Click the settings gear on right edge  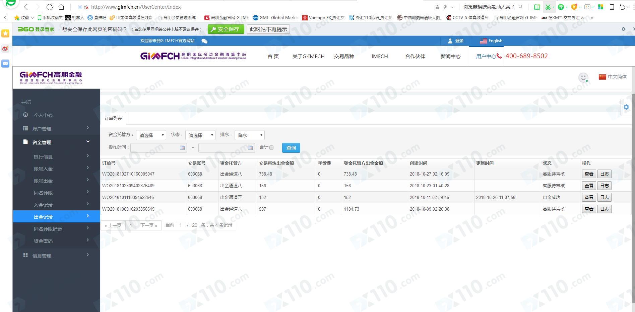click(626, 107)
